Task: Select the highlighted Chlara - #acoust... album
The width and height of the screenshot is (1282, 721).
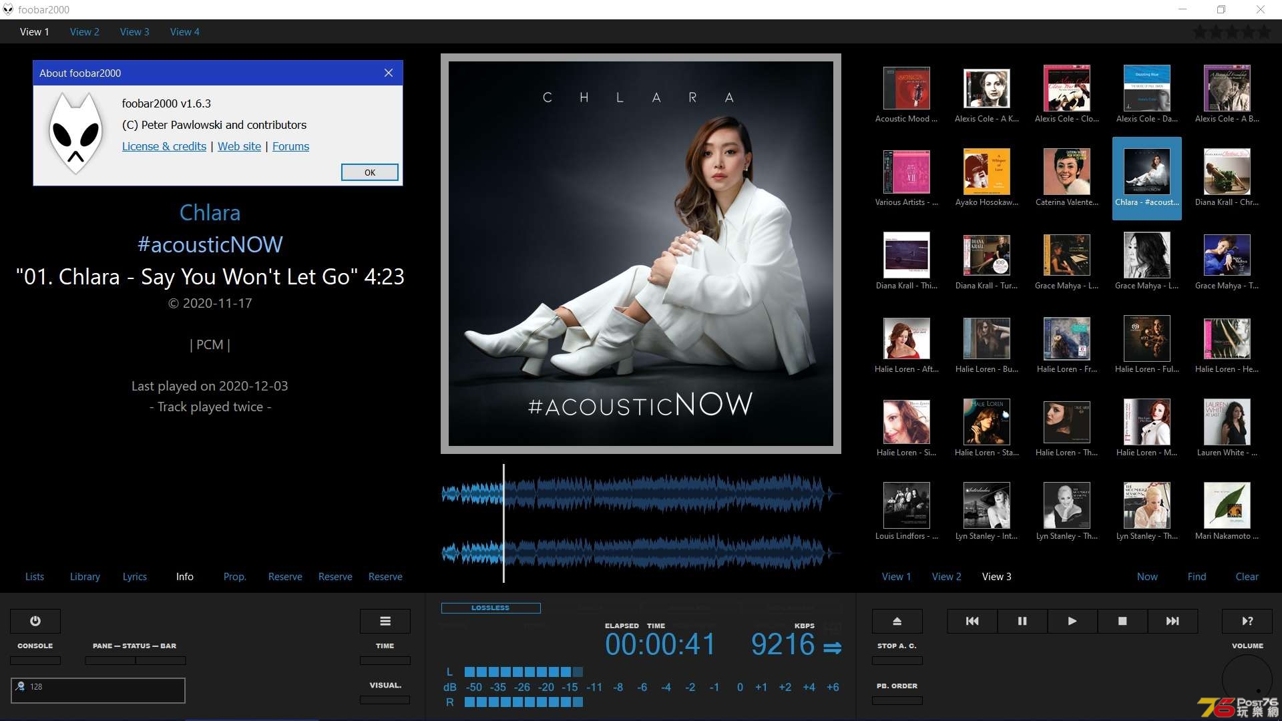Action: (x=1147, y=178)
